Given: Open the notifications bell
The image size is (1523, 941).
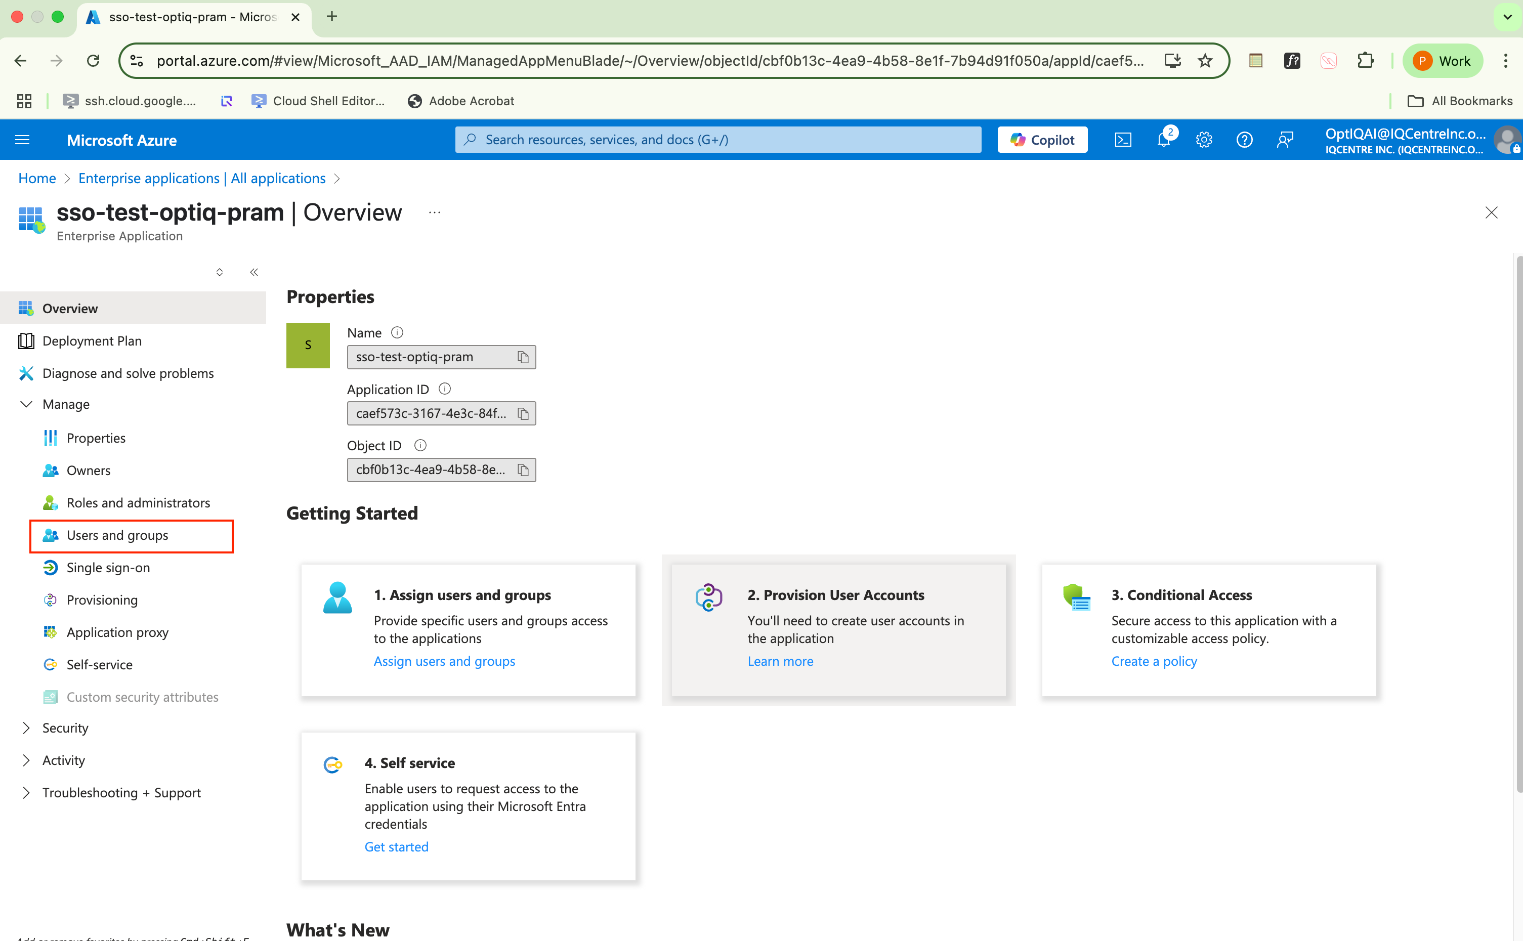Looking at the screenshot, I should point(1164,140).
